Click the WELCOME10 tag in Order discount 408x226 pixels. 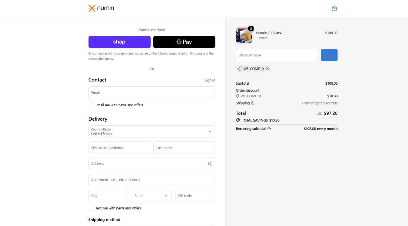click(248, 96)
